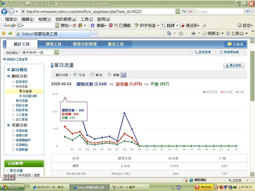
Task: Open the Home page icon
Action: tap(169, 33)
